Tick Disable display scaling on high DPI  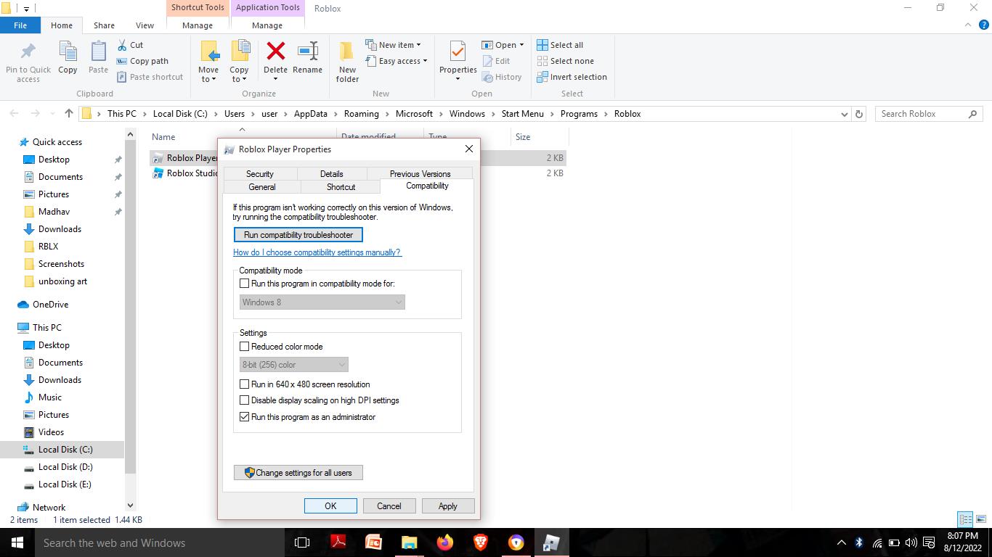(x=245, y=400)
